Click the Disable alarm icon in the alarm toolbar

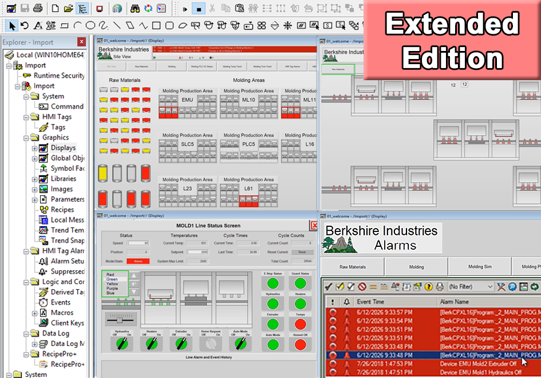click(362, 286)
